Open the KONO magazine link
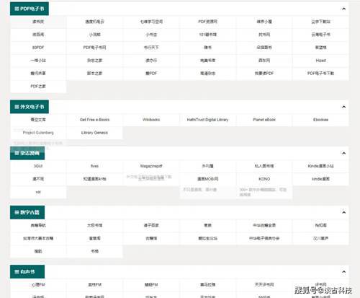The width and height of the screenshot is (360, 298). (264, 179)
